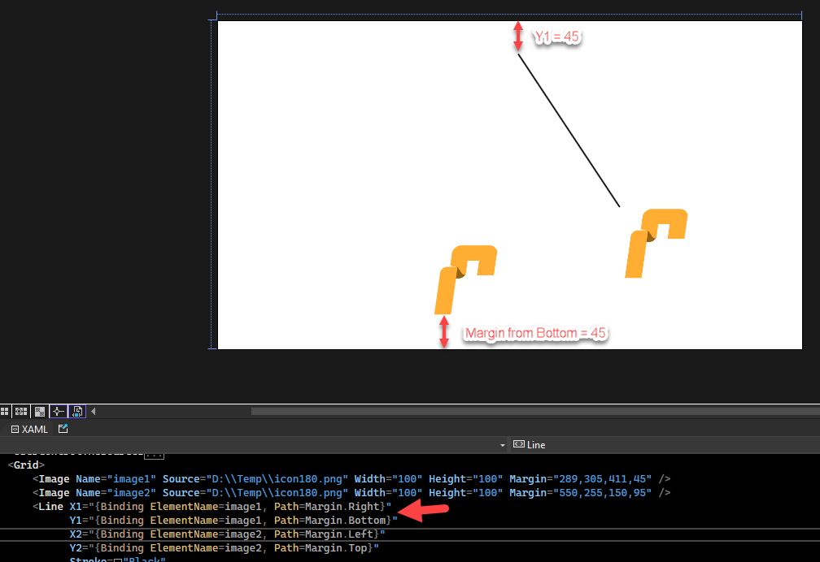This screenshot has height=562, width=820.
Task: Toggle the show snap grid icon
Action: click(x=5, y=411)
